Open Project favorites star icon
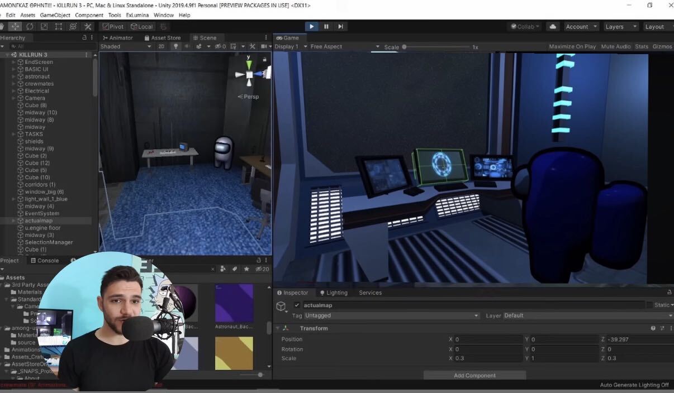 click(246, 269)
